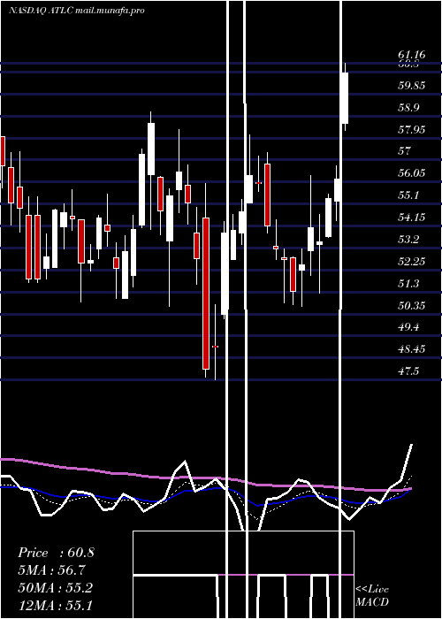The height and width of the screenshot is (619, 442).
Task: Select the 58.9 price axis label
Action: [408, 108]
